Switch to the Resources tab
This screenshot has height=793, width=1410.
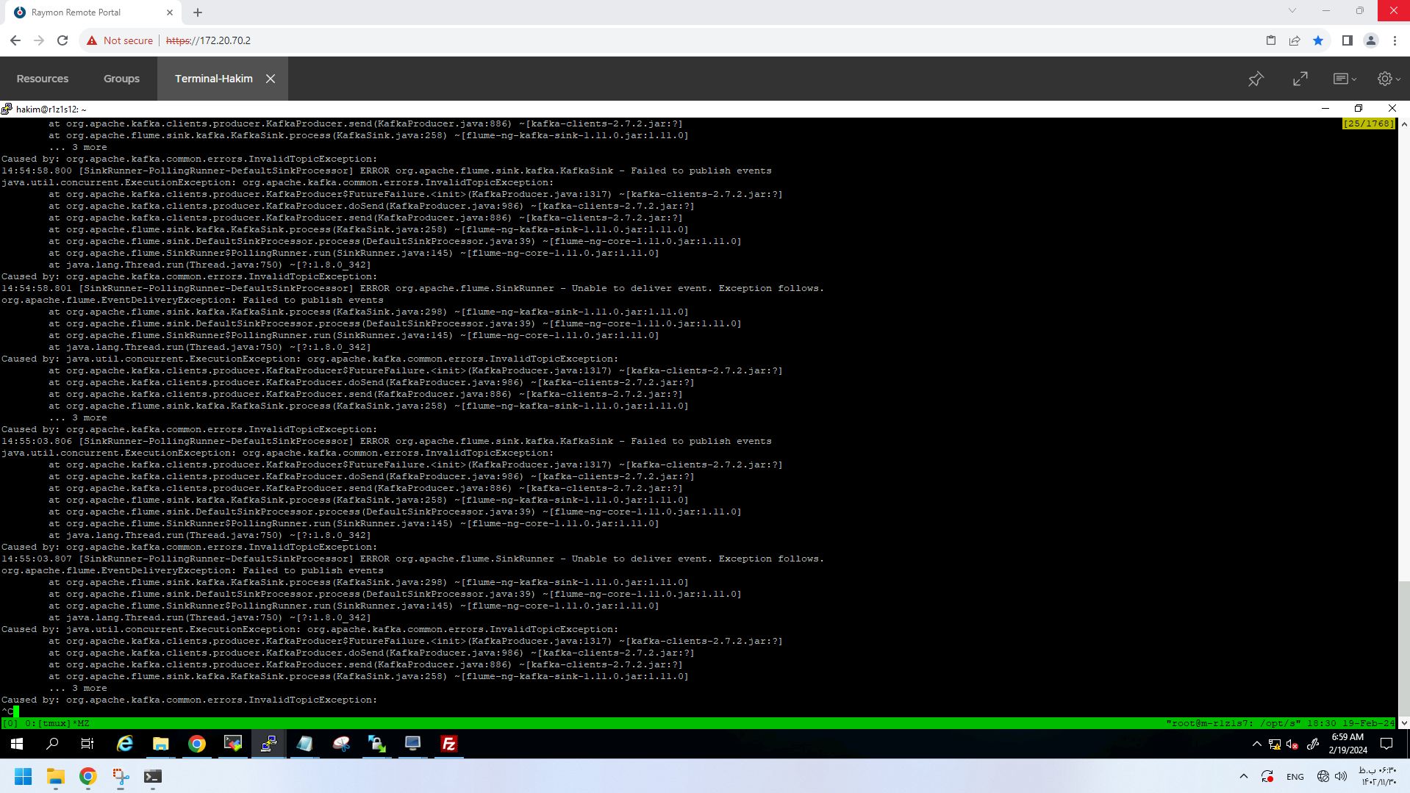tap(43, 79)
